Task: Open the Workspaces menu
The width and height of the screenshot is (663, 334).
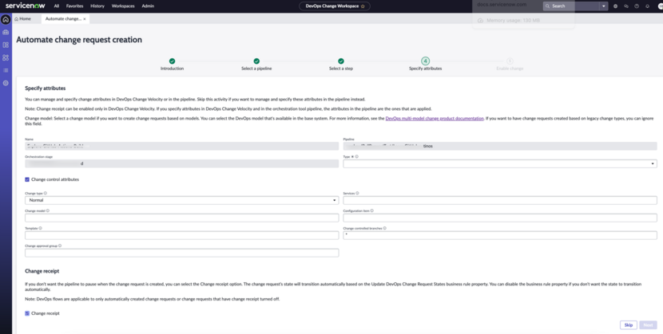Action: 123,6
